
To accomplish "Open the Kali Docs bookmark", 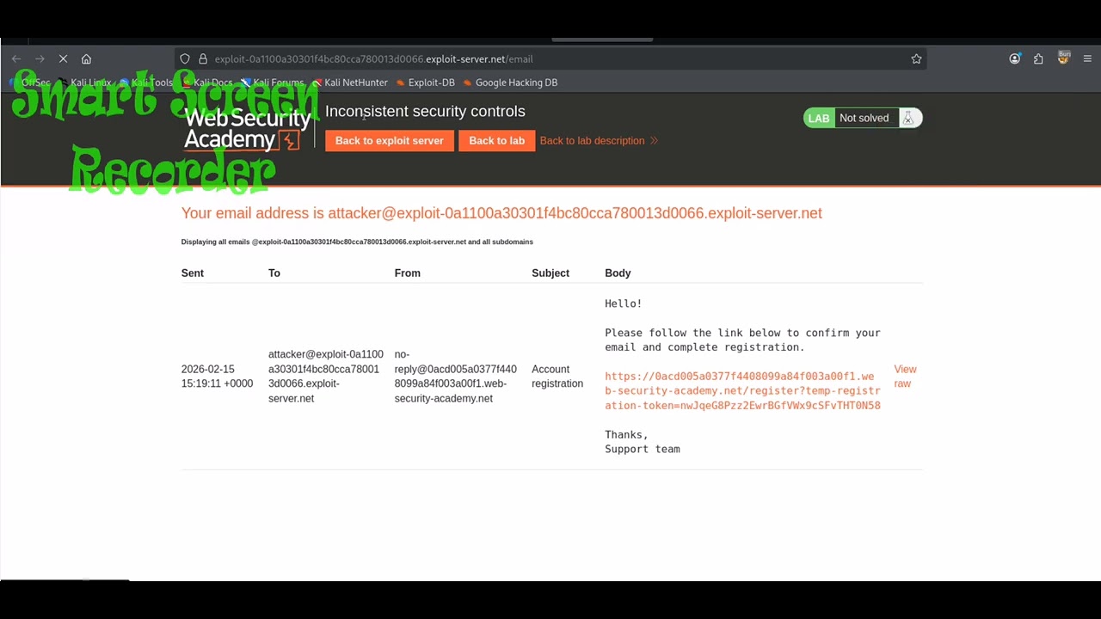I will click(207, 83).
